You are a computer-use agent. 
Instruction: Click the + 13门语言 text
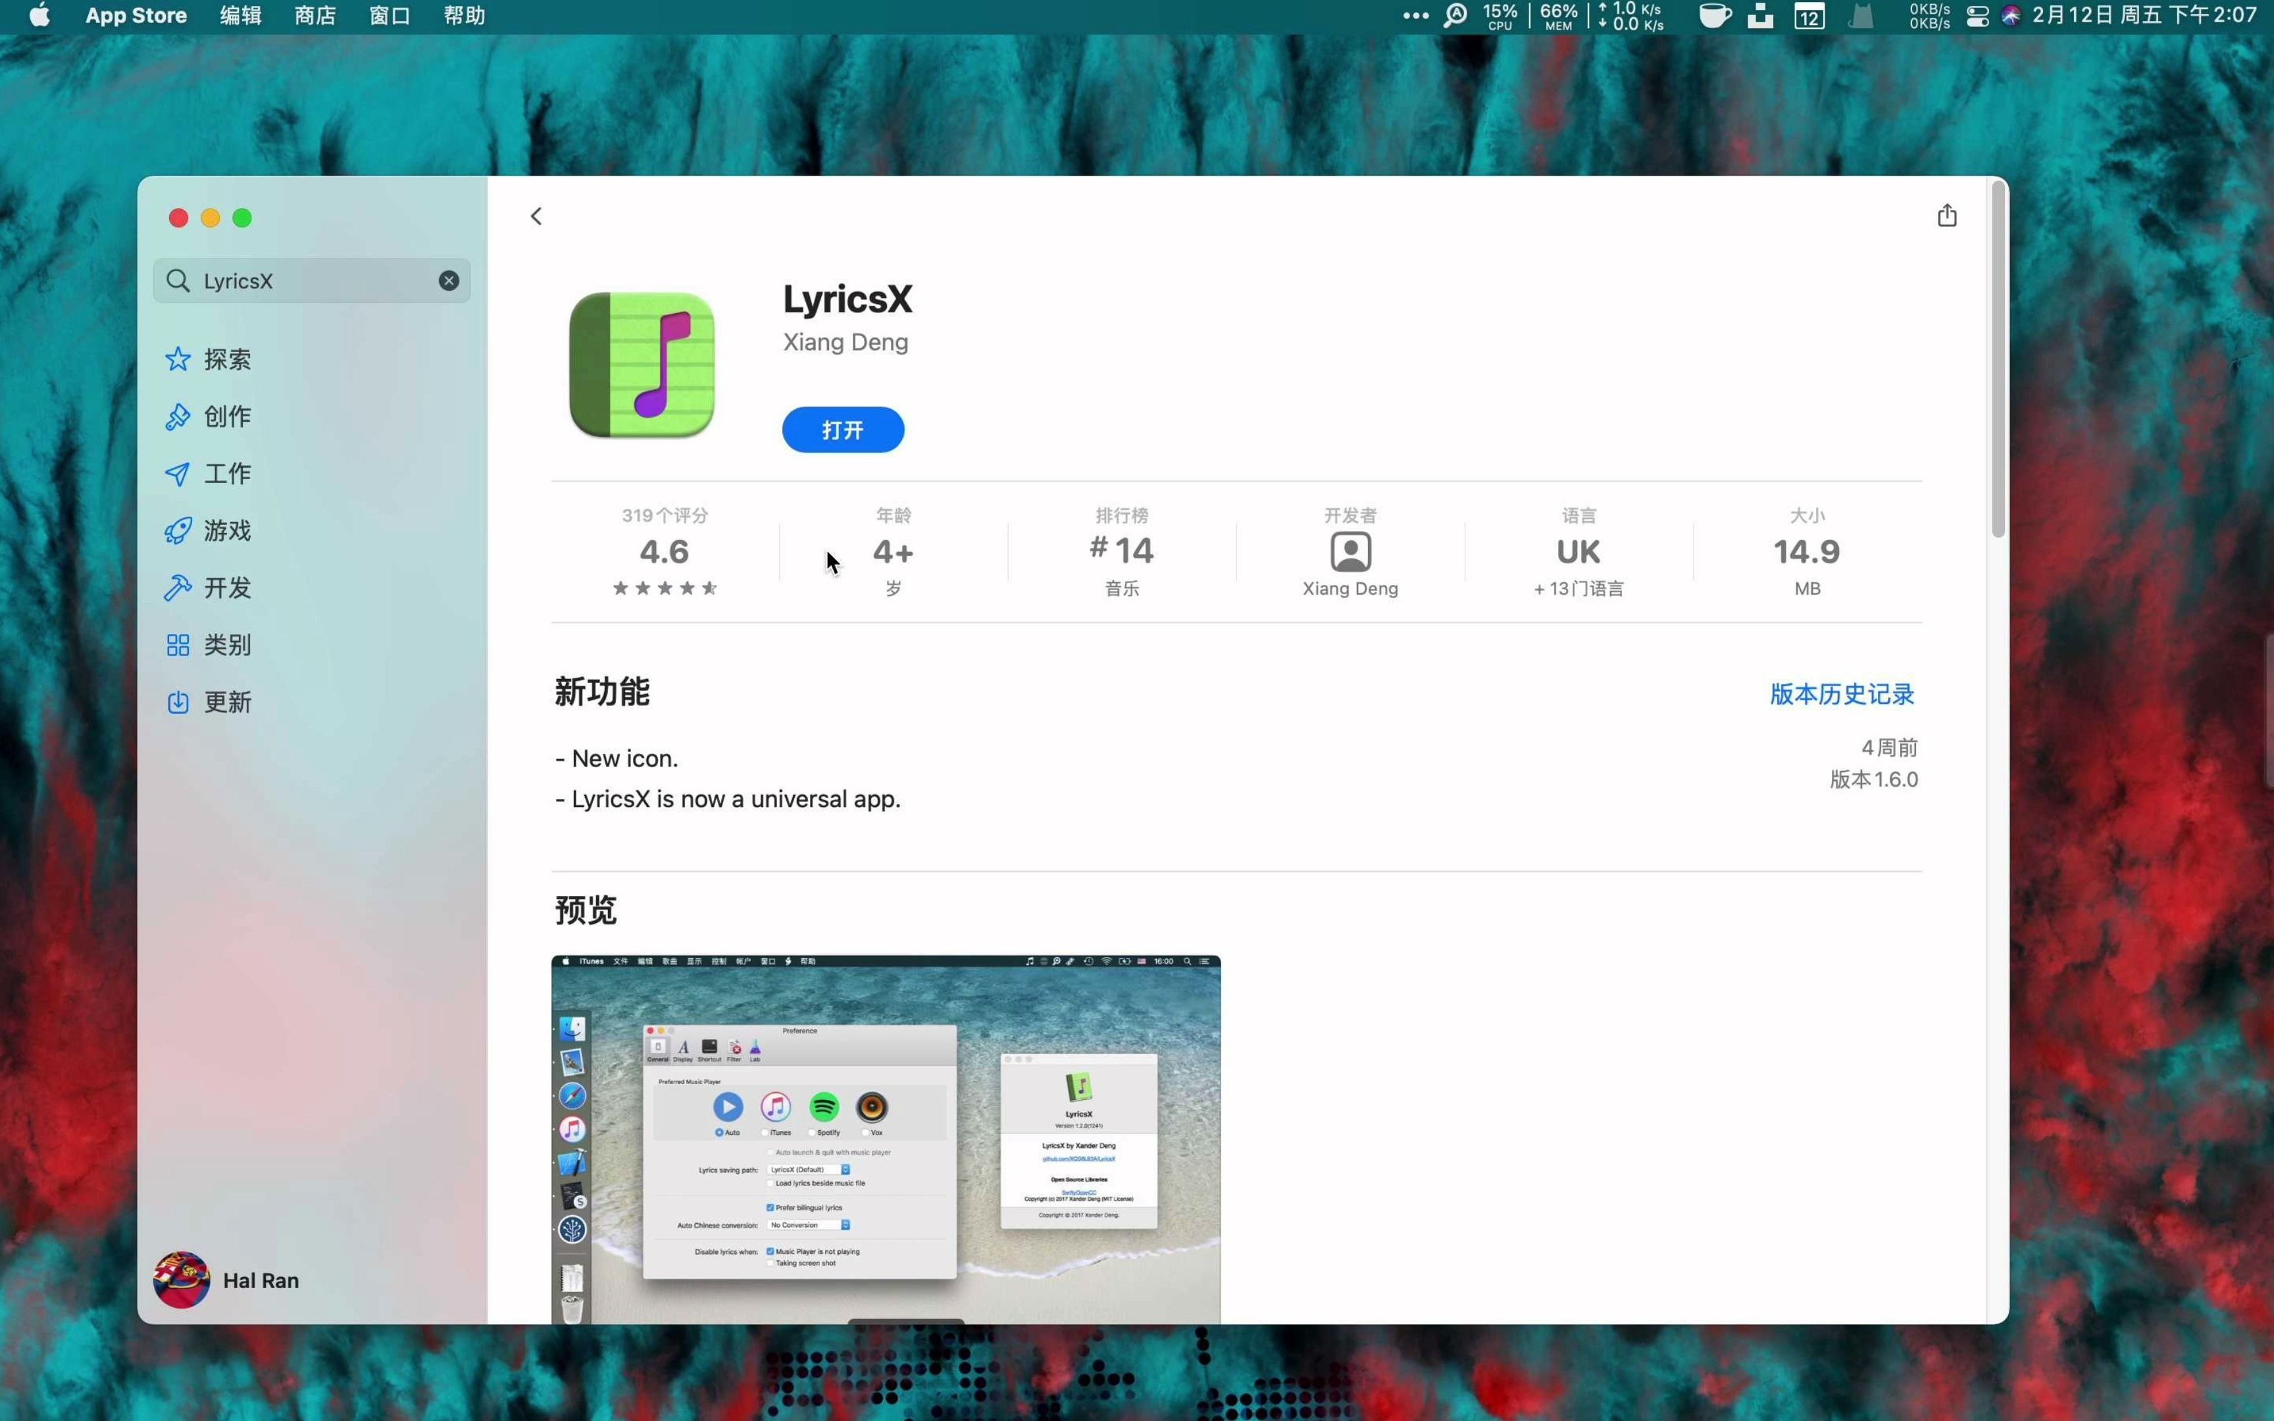[1579, 588]
